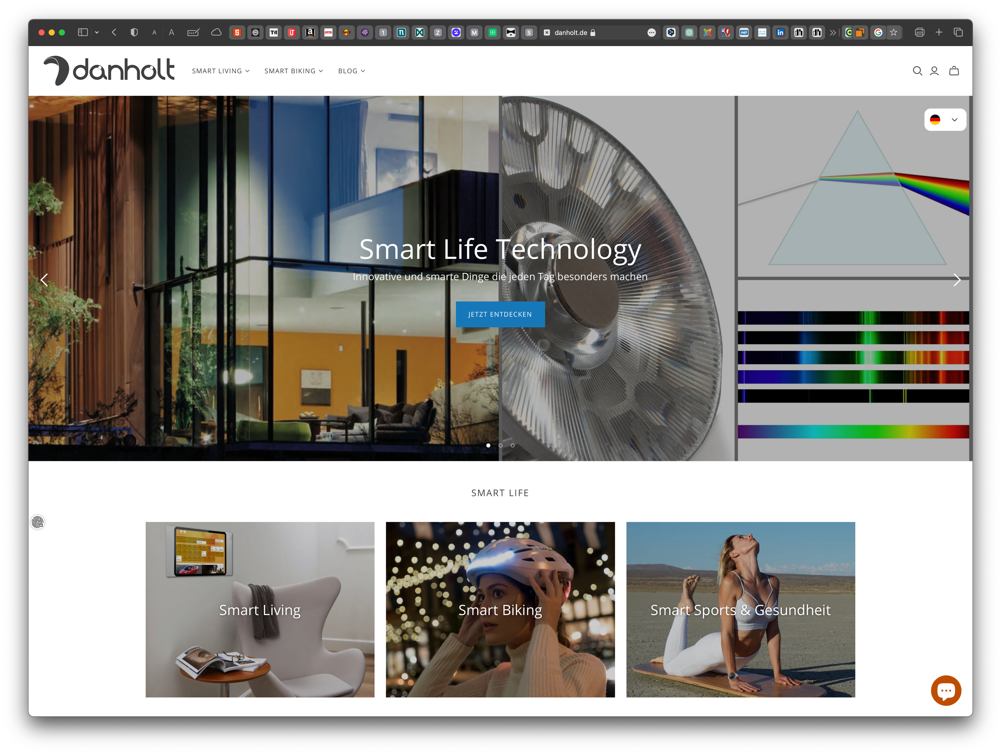
Task: Open the LinkedIn pinned tab
Action: 780,33
